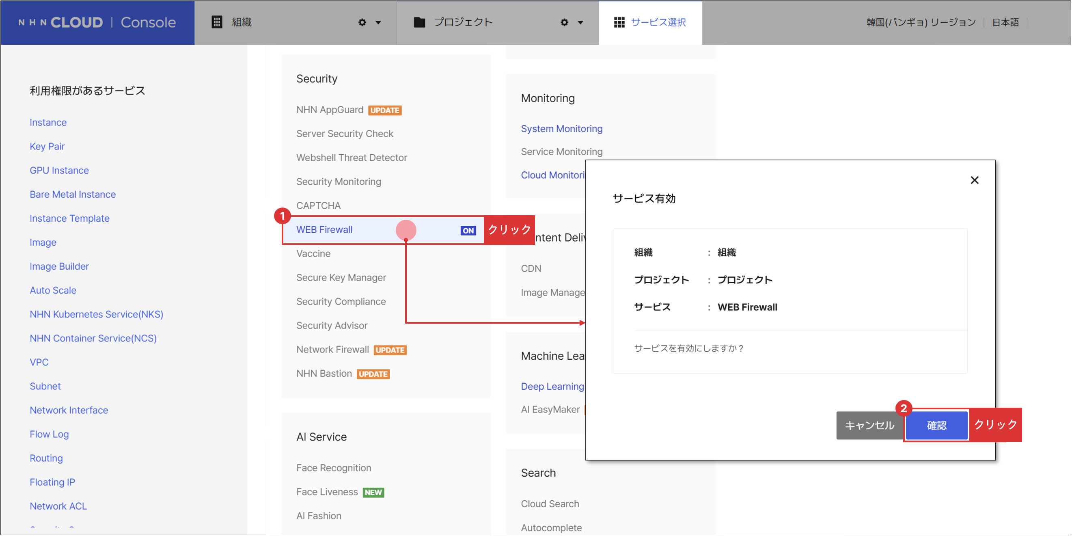Image resolution: width=1072 pixels, height=536 pixels.
Task: Close the サービス有効 dialog
Action: coord(975,180)
